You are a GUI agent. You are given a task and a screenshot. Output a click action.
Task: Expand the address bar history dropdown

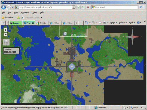[74, 7]
